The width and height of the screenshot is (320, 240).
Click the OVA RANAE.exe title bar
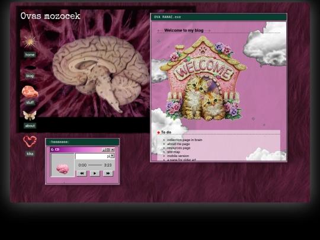click(x=219, y=17)
